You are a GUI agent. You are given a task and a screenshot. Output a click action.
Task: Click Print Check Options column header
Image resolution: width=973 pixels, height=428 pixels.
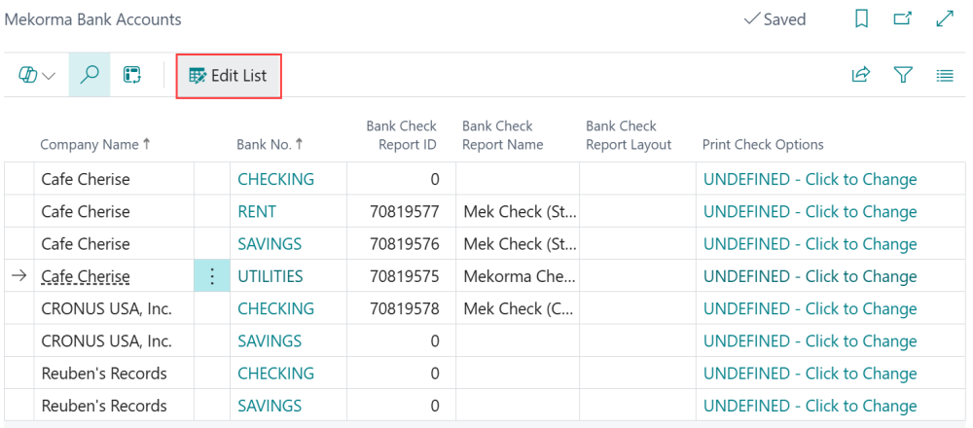pyautogui.click(x=763, y=145)
